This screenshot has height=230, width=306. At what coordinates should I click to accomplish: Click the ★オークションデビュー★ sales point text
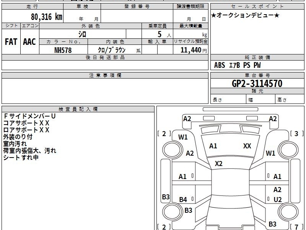tap(245, 15)
